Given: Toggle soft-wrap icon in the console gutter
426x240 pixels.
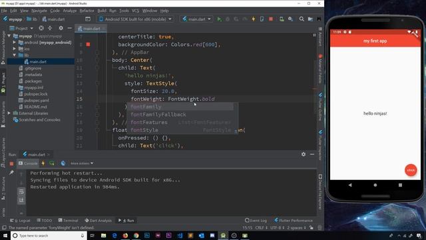Looking at the screenshot, I should pyautogui.click(x=21, y=191).
